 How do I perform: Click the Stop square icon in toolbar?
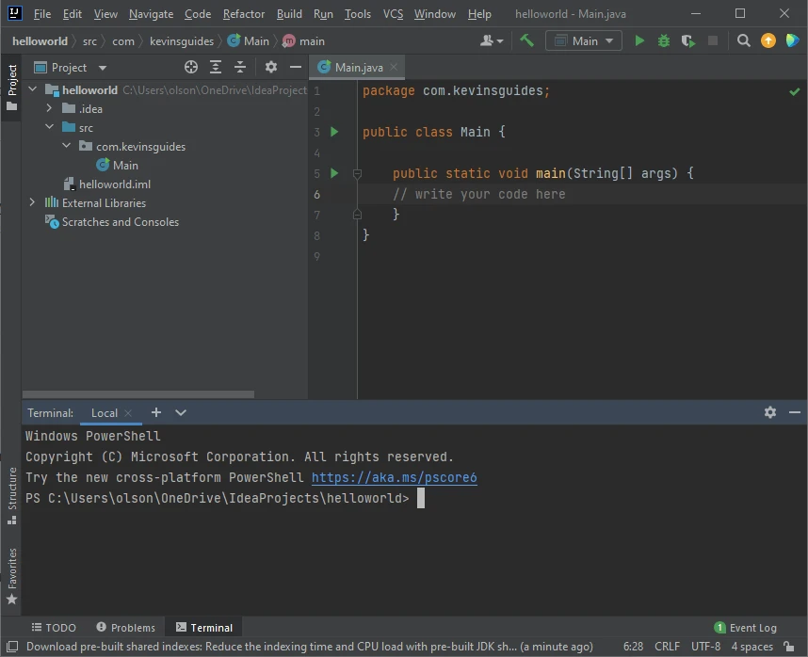tap(713, 40)
